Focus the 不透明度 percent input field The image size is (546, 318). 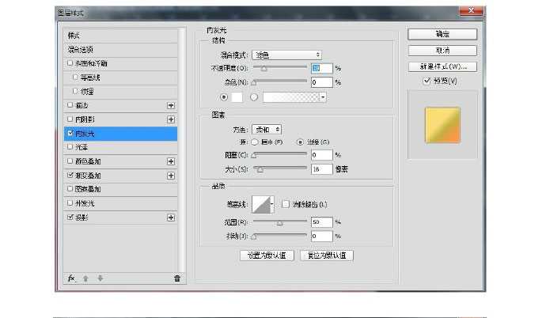[x=322, y=68]
